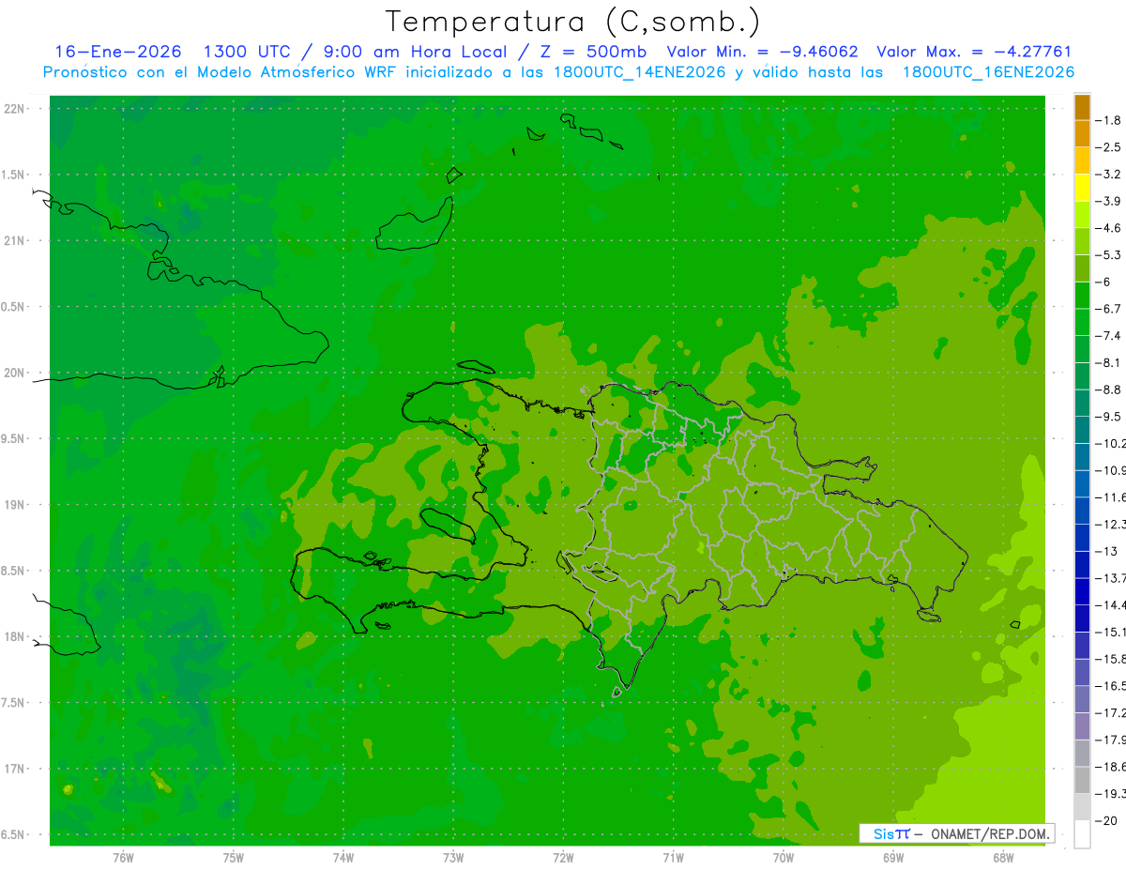Pick the purple swatch between -17.2 and -17.9
Screen dimensions: 1126x870
(x=1082, y=726)
